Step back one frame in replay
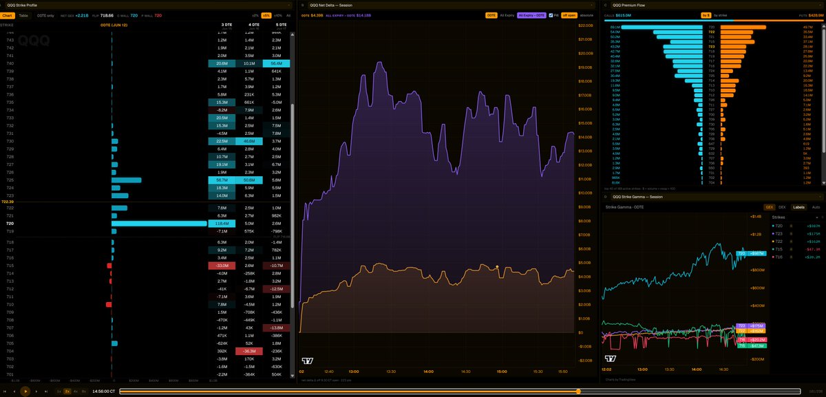 [14, 391]
